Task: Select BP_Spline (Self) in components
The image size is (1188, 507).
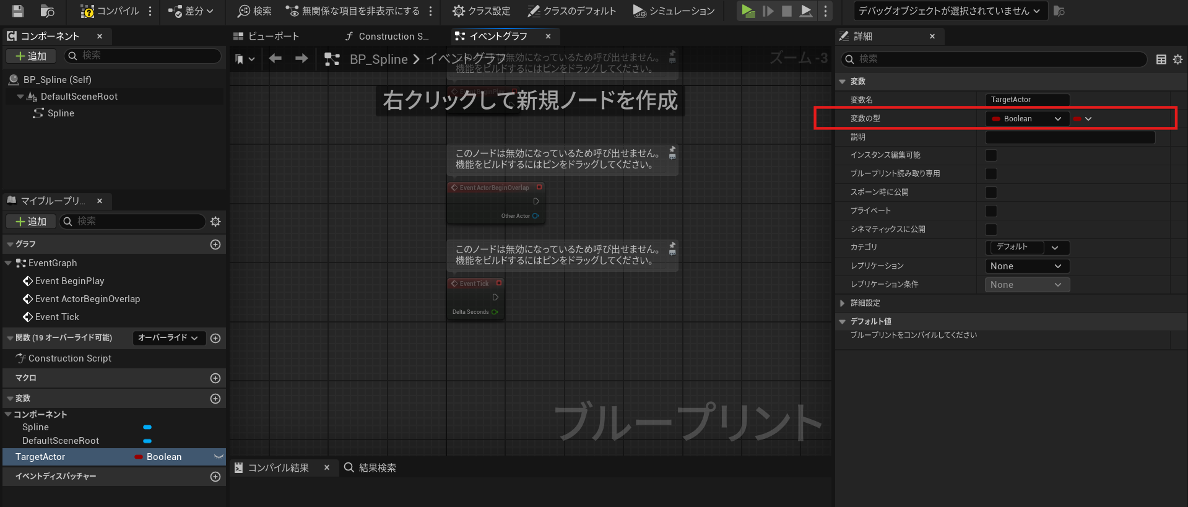Action: [58, 79]
